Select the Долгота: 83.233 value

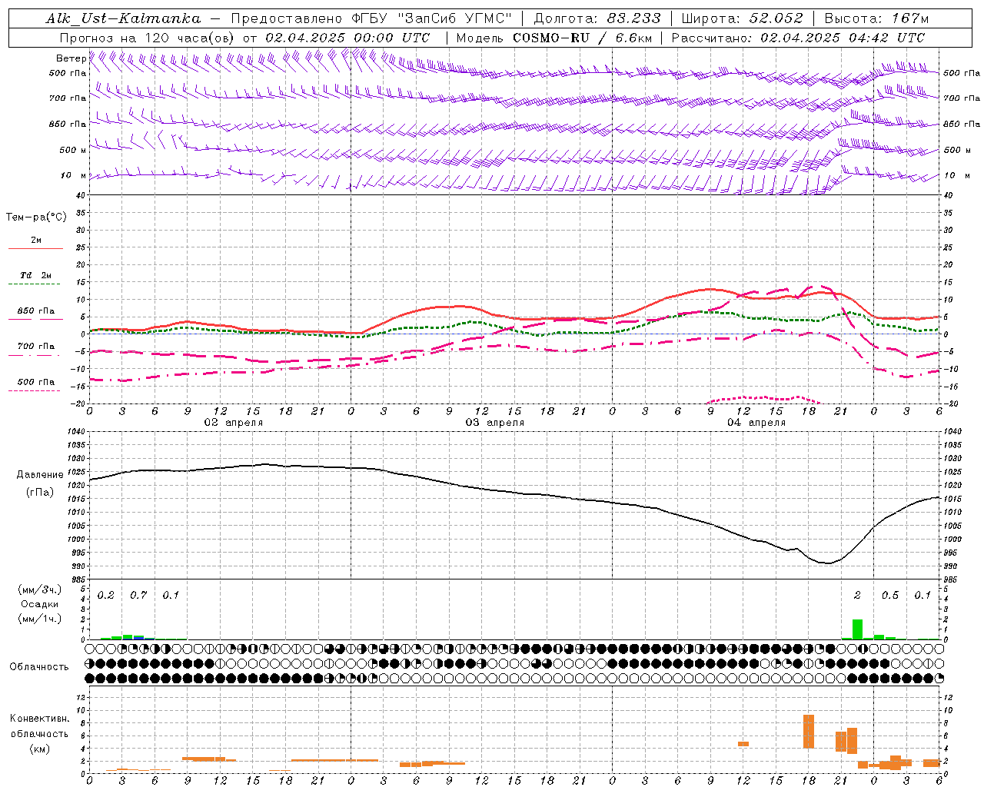pos(597,18)
